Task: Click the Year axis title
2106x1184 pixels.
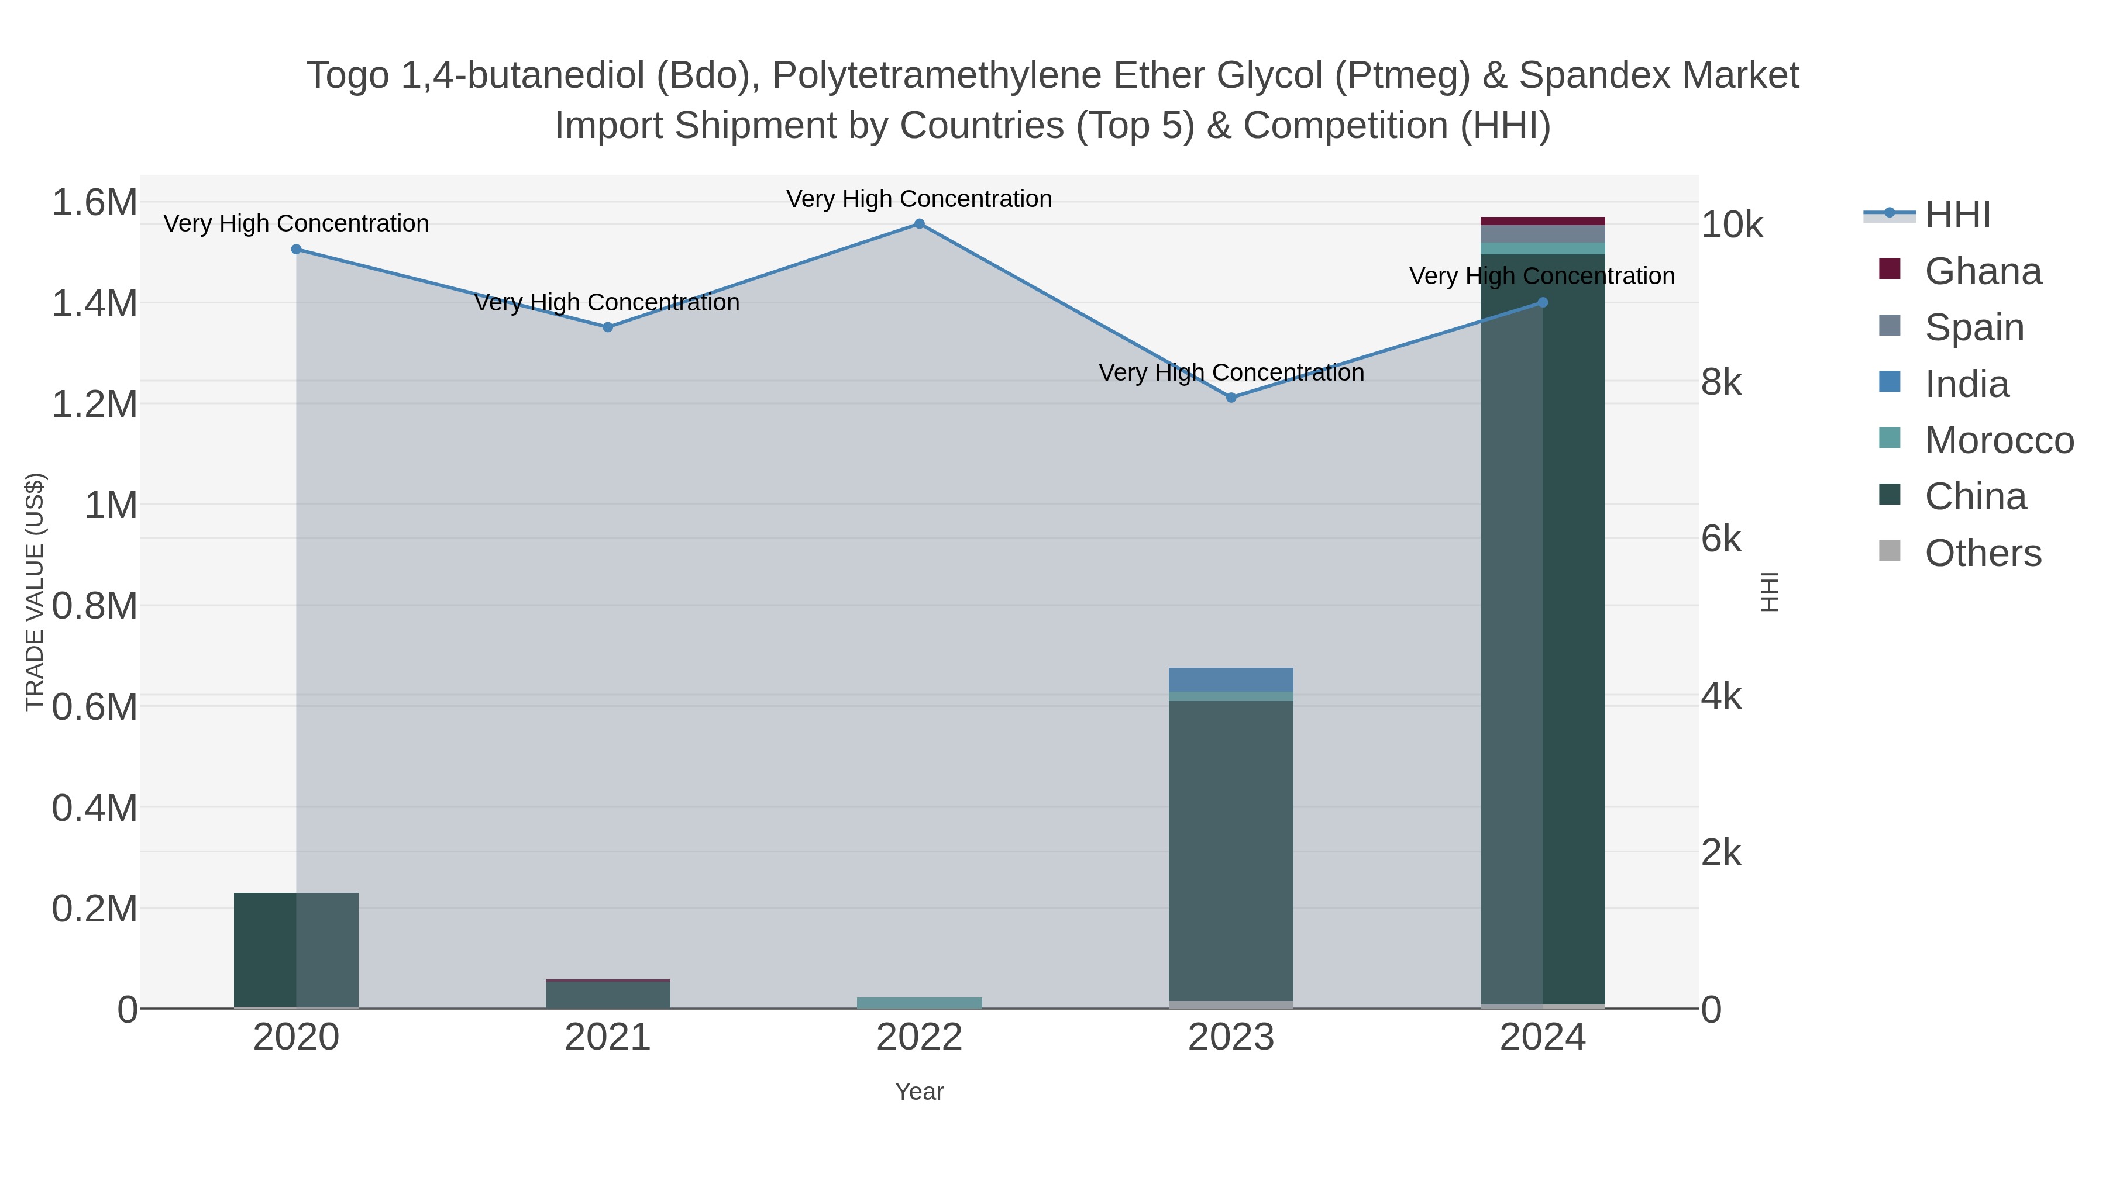Action: [x=920, y=1092]
